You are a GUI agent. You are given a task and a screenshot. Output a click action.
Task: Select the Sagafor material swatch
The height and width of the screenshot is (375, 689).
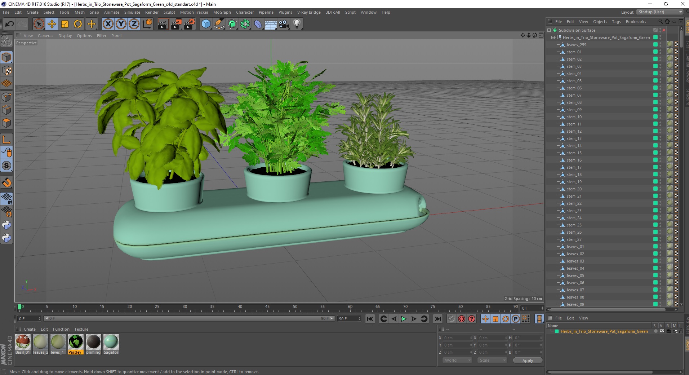point(111,344)
